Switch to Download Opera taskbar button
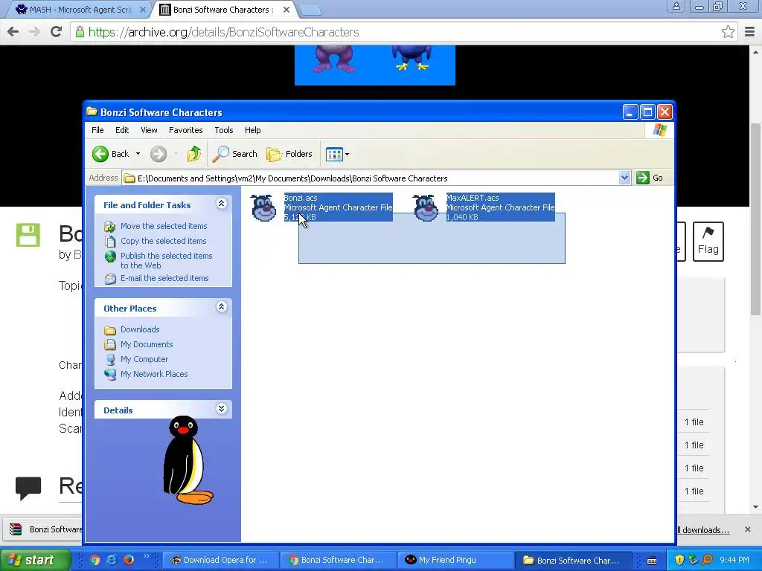 coord(220,560)
